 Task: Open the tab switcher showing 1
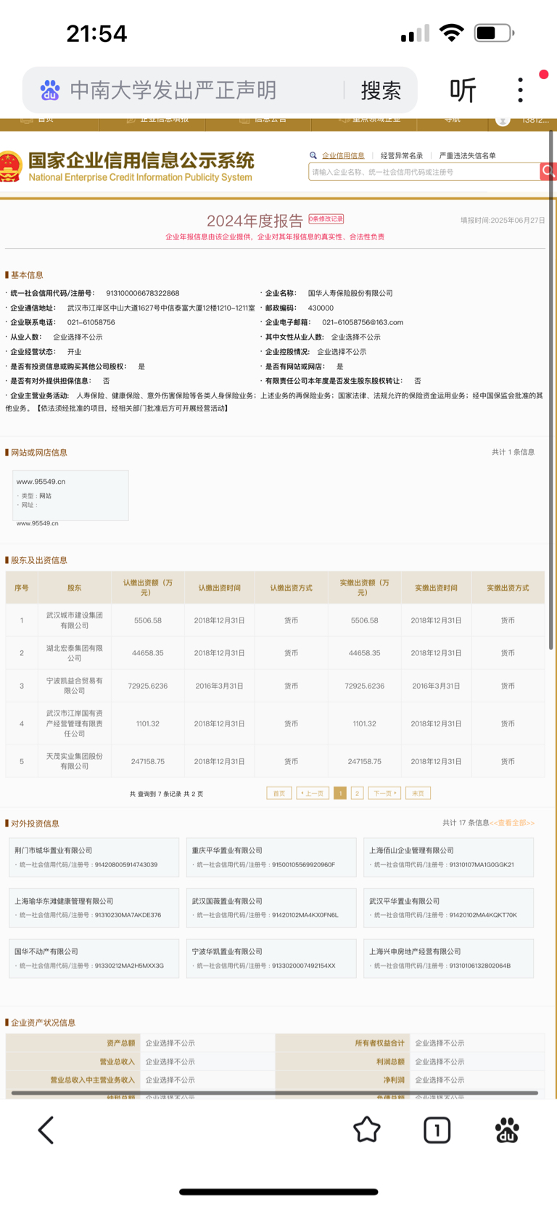[x=437, y=1130]
